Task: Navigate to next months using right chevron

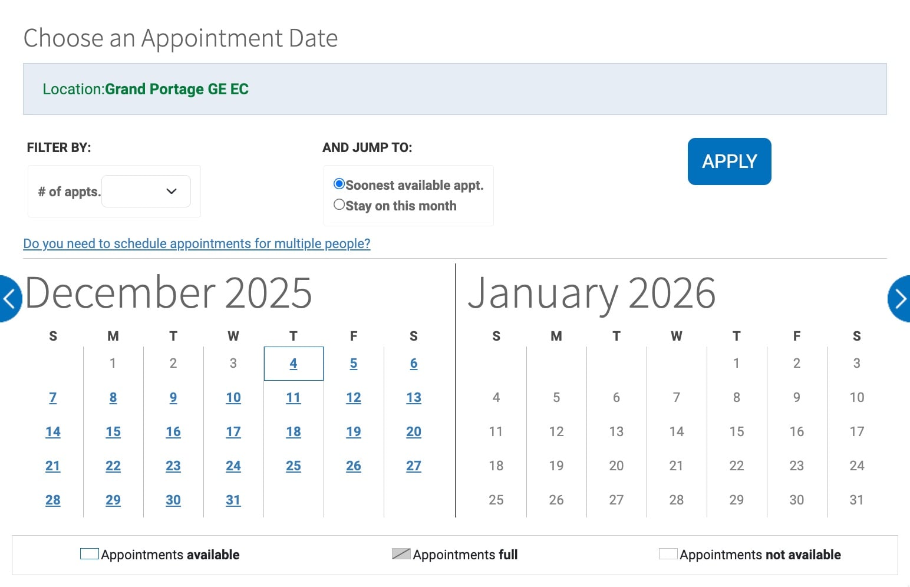Action: click(x=901, y=299)
